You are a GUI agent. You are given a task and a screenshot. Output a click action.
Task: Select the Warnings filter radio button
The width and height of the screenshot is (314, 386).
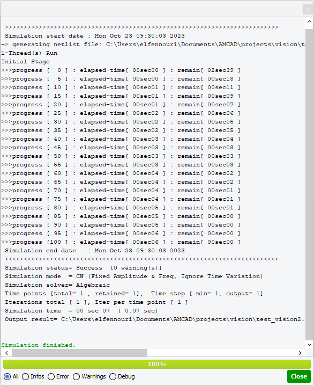[77, 376]
